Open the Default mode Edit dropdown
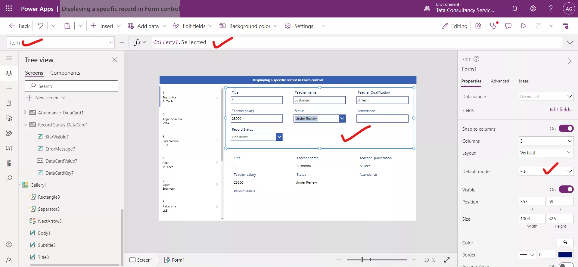The height and width of the screenshot is (267, 578). point(546,171)
